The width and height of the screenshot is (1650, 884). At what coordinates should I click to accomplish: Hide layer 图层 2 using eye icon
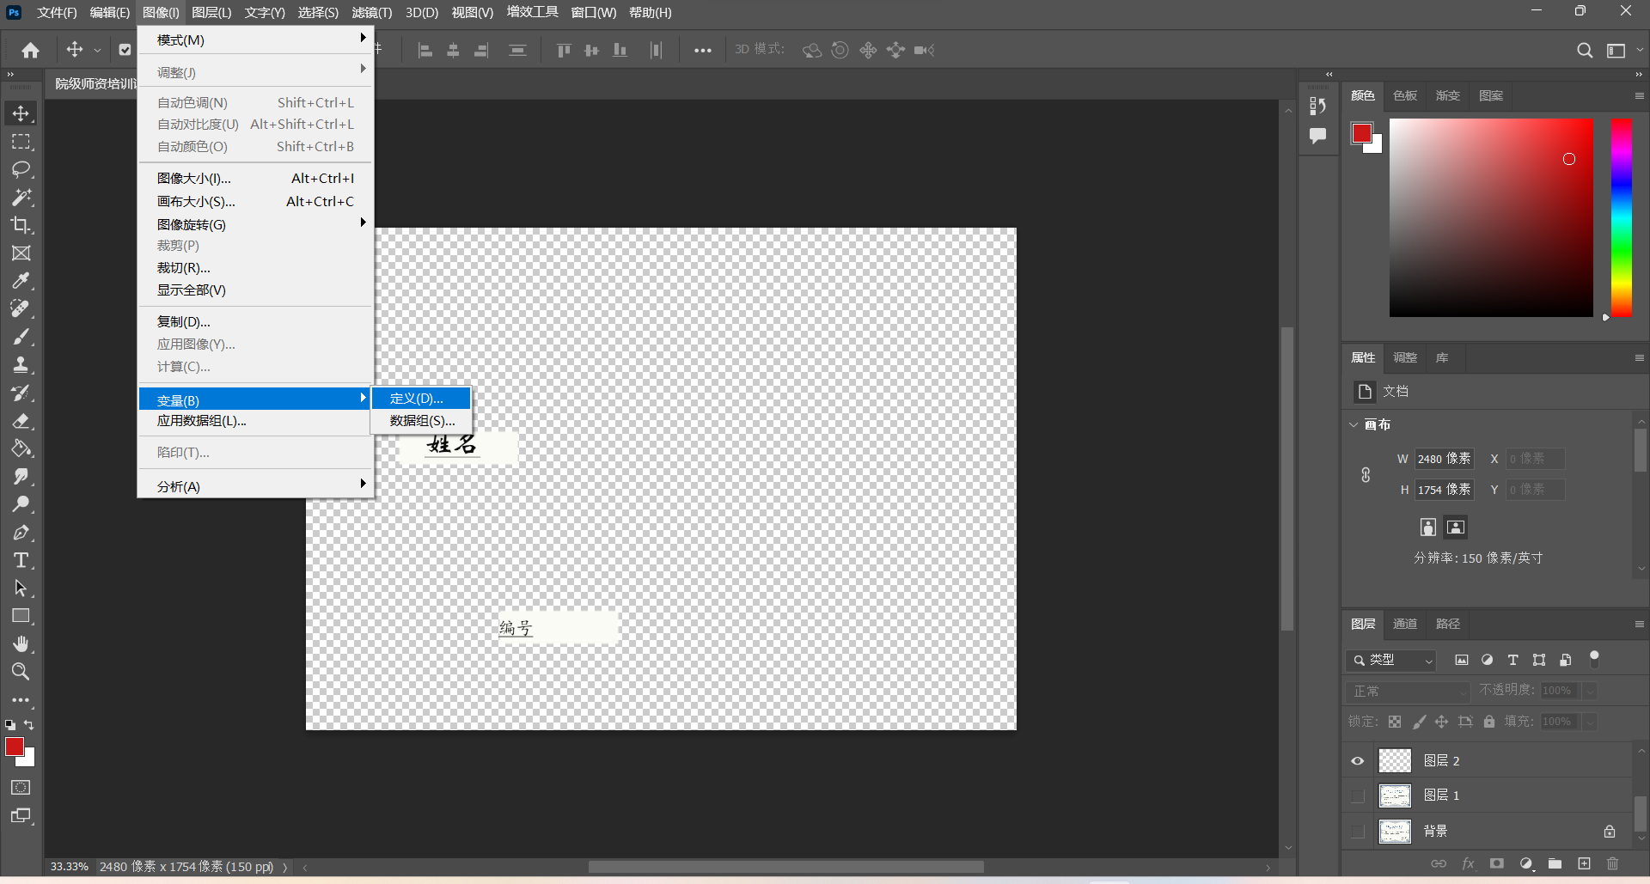(x=1358, y=761)
